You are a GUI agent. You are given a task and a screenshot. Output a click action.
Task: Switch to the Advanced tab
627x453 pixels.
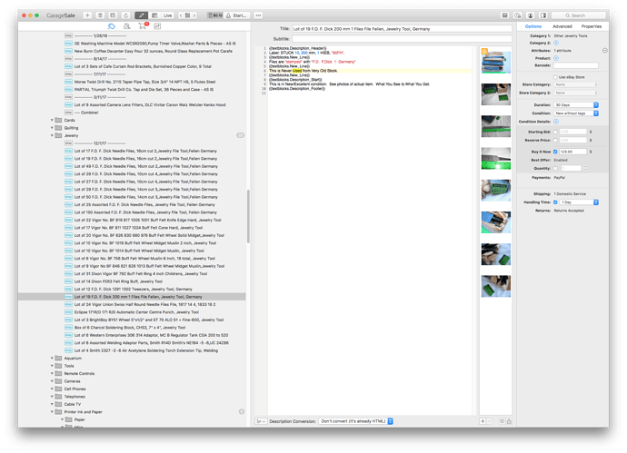(562, 26)
